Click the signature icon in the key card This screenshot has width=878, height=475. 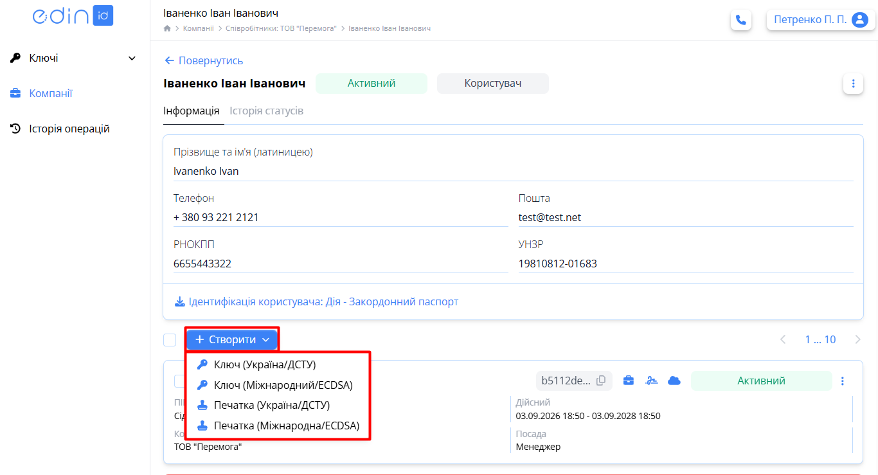(x=652, y=381)
